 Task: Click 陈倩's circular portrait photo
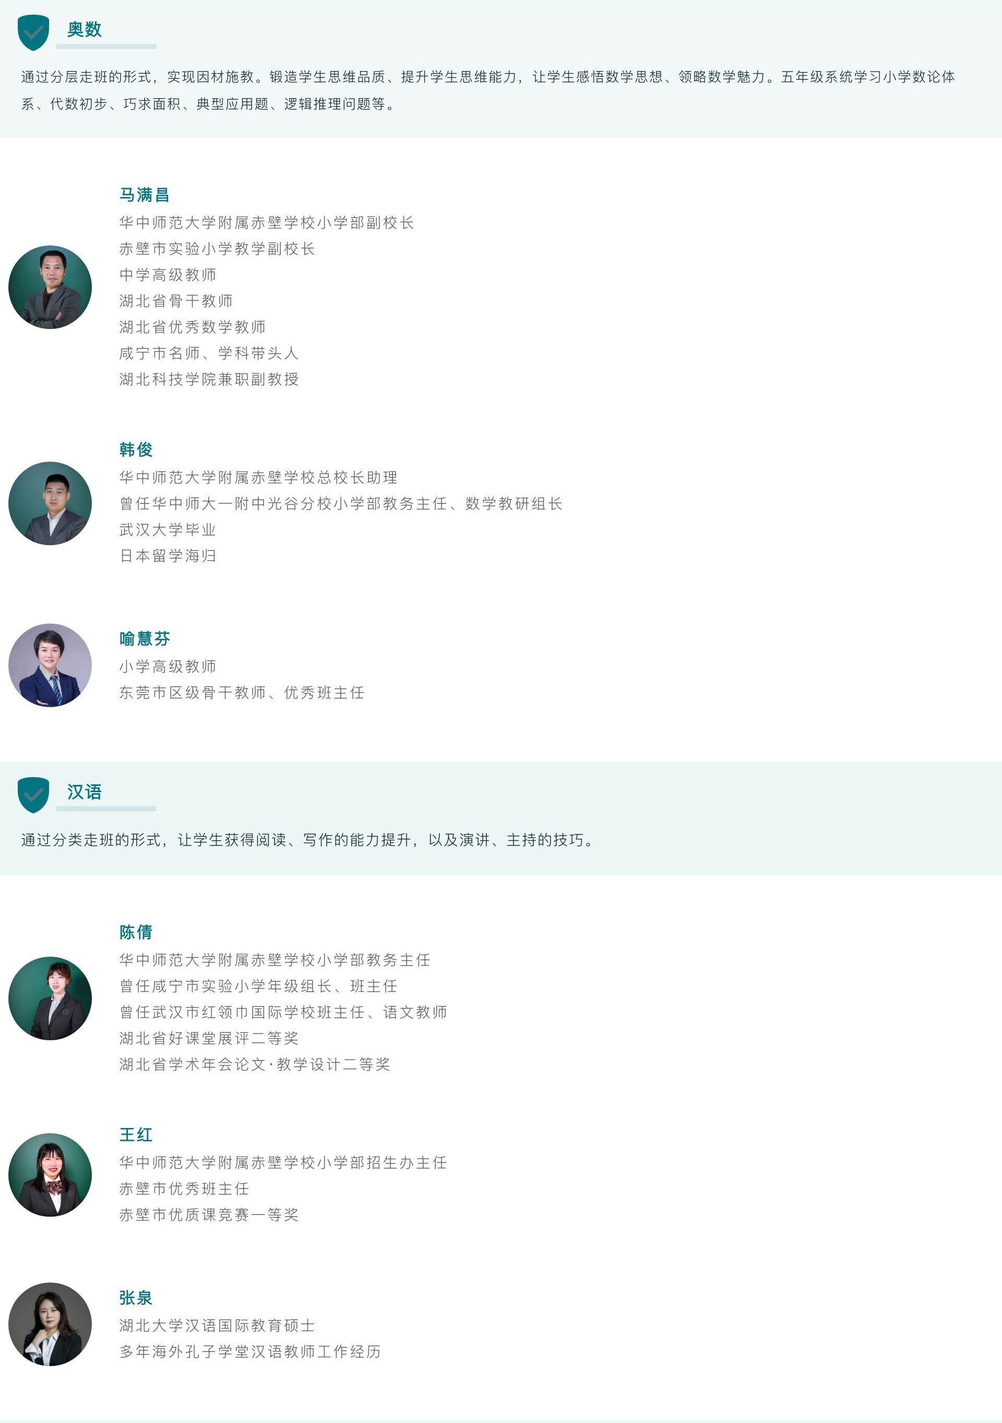click(50, 998)
